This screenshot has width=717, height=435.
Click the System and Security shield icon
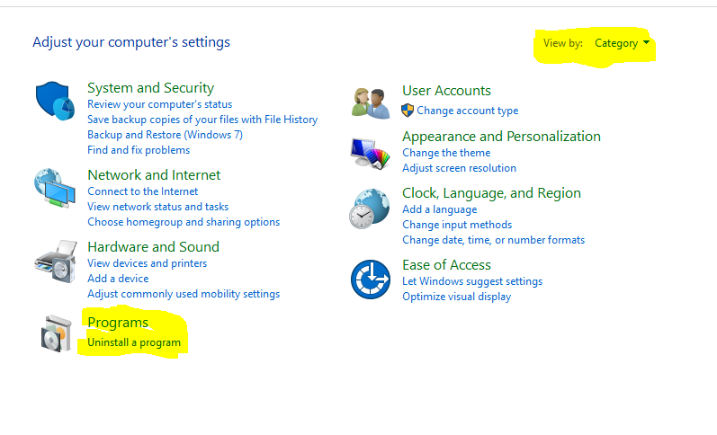click(x=55, y=101)
